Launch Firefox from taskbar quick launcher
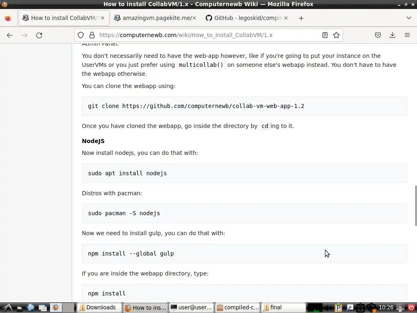The height and width of the screenshot is (313, 417). pyautogui.click(x=55, y=308)
